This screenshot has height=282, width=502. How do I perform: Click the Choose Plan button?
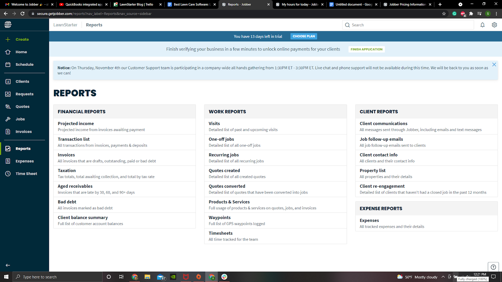pos(303,36)
